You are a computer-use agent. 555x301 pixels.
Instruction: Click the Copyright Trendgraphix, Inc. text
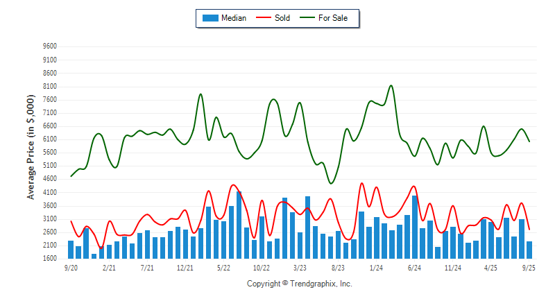pos(300,284)
